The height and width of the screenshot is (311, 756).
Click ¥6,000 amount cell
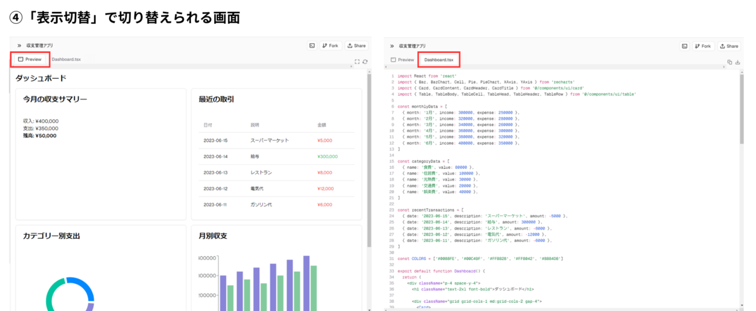pos(324,204)
